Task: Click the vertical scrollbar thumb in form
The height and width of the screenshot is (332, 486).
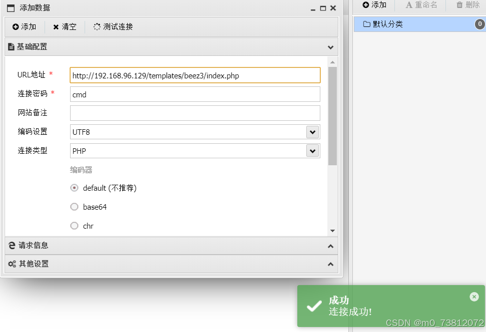Action: [x=332, y=116]
